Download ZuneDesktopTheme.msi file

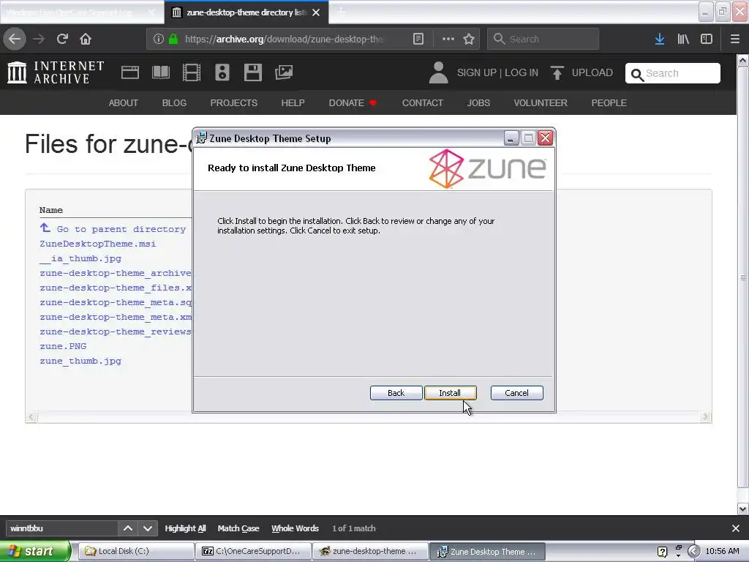[x=98, y=244]
